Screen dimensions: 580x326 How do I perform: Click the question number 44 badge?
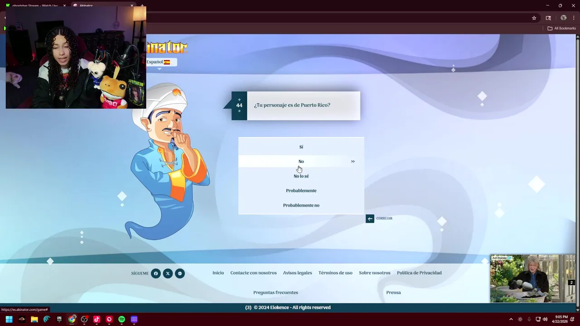coord(239,105)
